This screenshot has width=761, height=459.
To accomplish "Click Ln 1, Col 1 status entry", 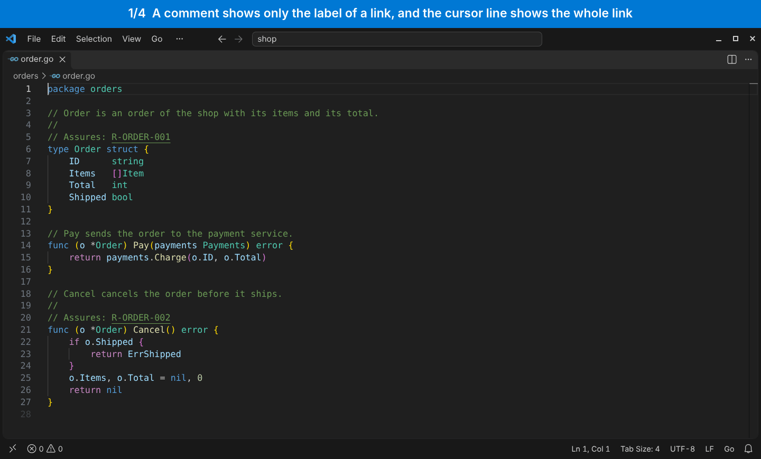I will (590, 449).
